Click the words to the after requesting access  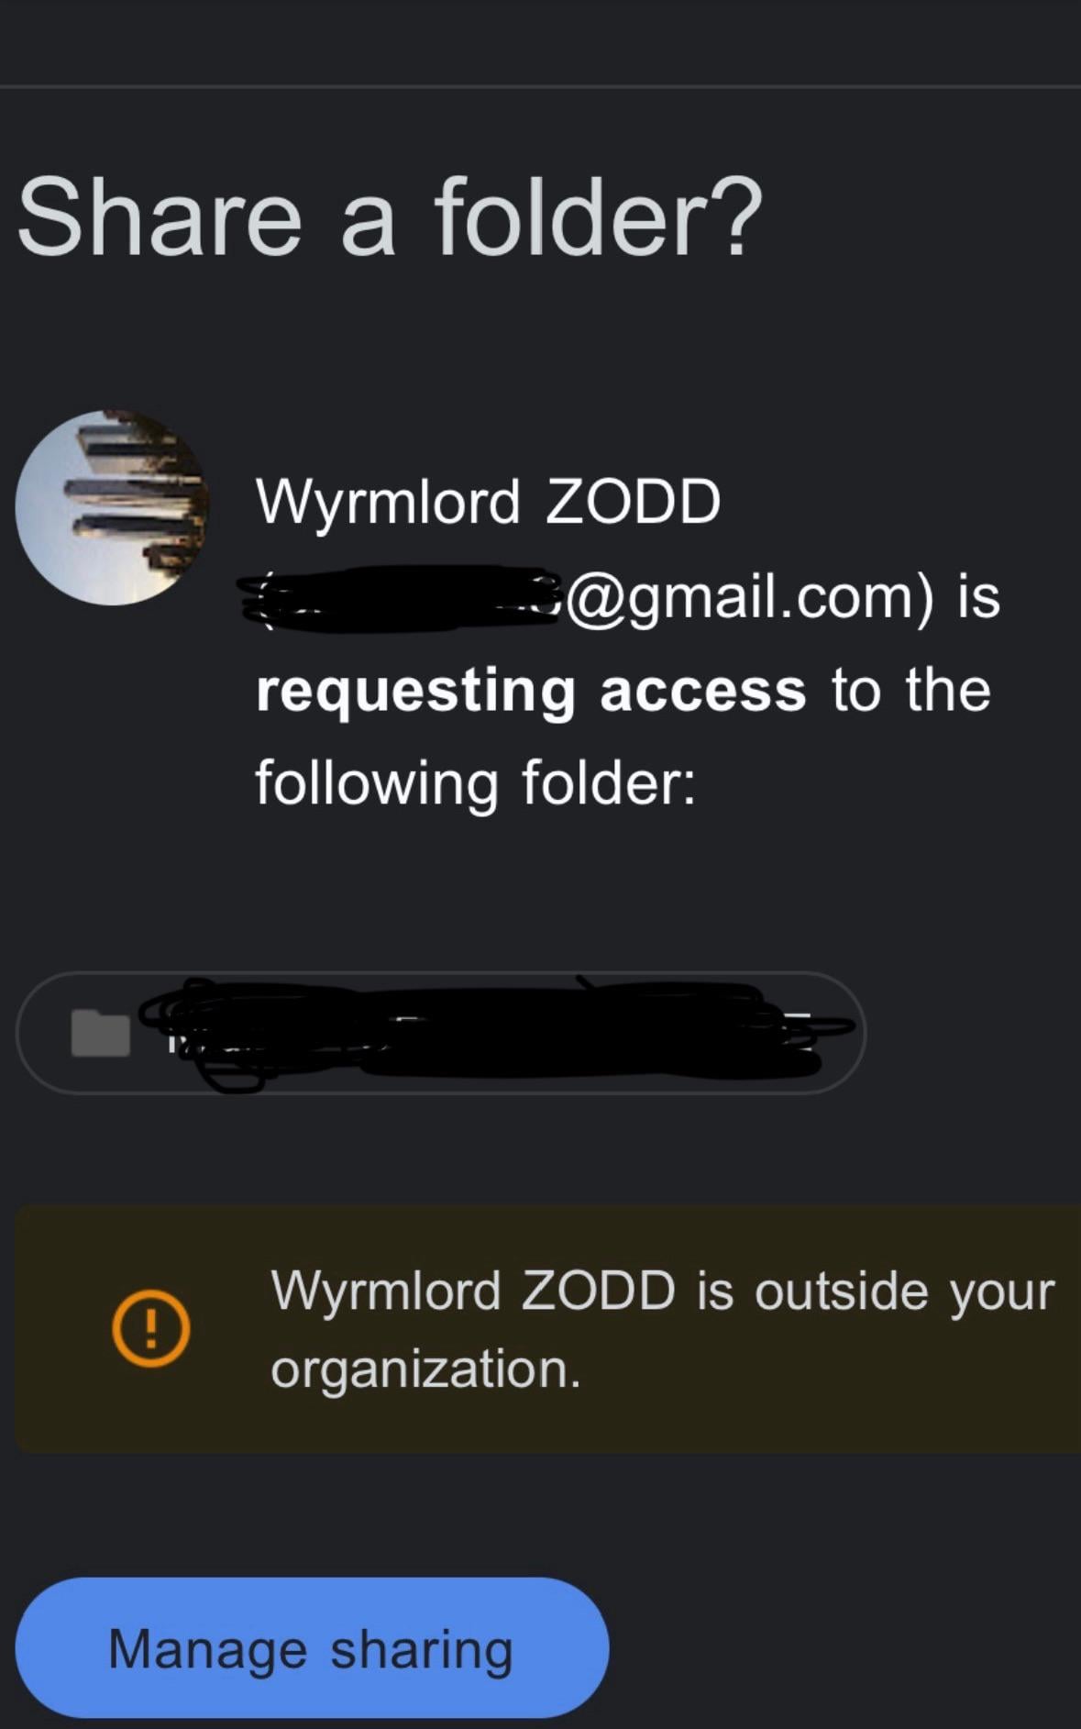[x=911, y=690]
